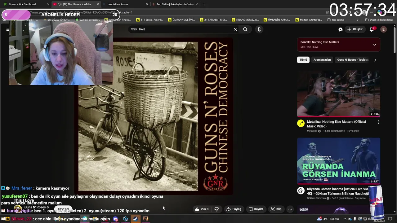Open the Yeni sekme bookmark
Screen dimensions: 397x223
click(x=336, y=20)
